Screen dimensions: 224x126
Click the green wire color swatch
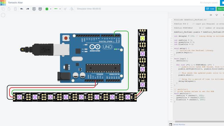tap(47, 9)
